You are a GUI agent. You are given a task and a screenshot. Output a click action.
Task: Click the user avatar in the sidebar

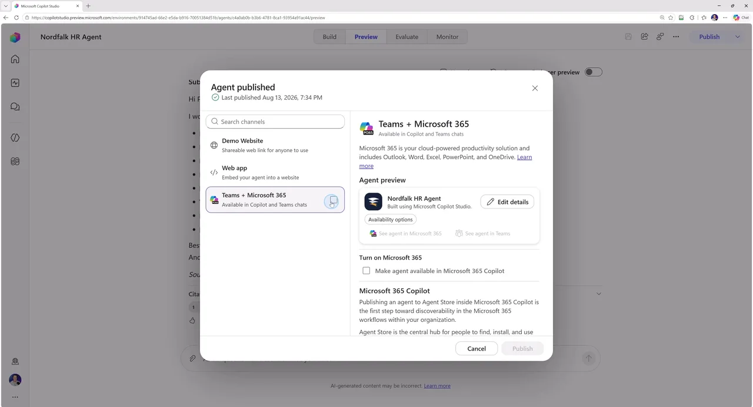tap(15, 380)
